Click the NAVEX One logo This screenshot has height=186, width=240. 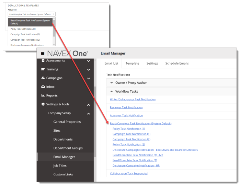(x=68, y=54)
